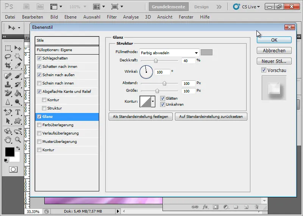Click the link layers icon
This screenshot has width=303, height=216.
[x=195, y=207]
